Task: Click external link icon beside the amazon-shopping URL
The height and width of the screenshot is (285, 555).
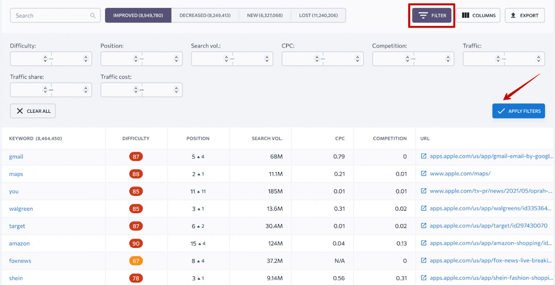Action: click(x=423, y=243)
